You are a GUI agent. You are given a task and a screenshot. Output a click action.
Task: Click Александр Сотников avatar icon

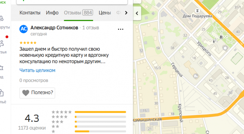click(24, 29)
